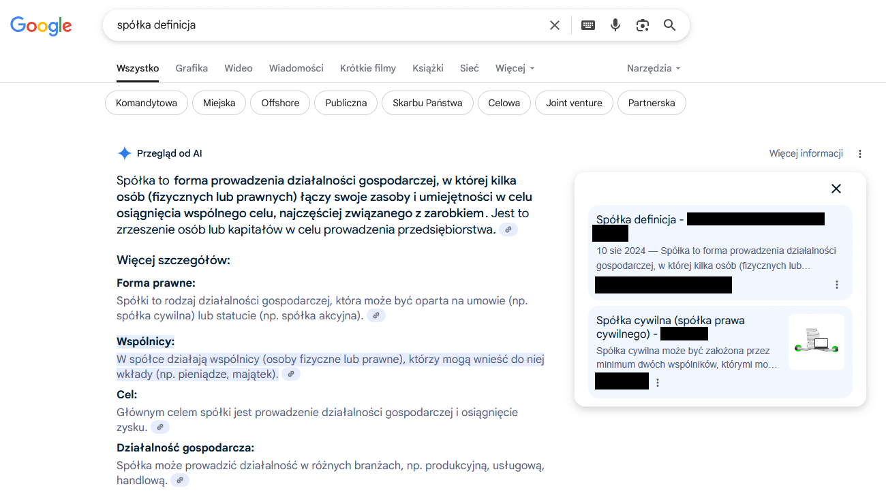Expand the Więcej dropdown
This screenshot has height=493, width=886.
[x=515, y=68]
